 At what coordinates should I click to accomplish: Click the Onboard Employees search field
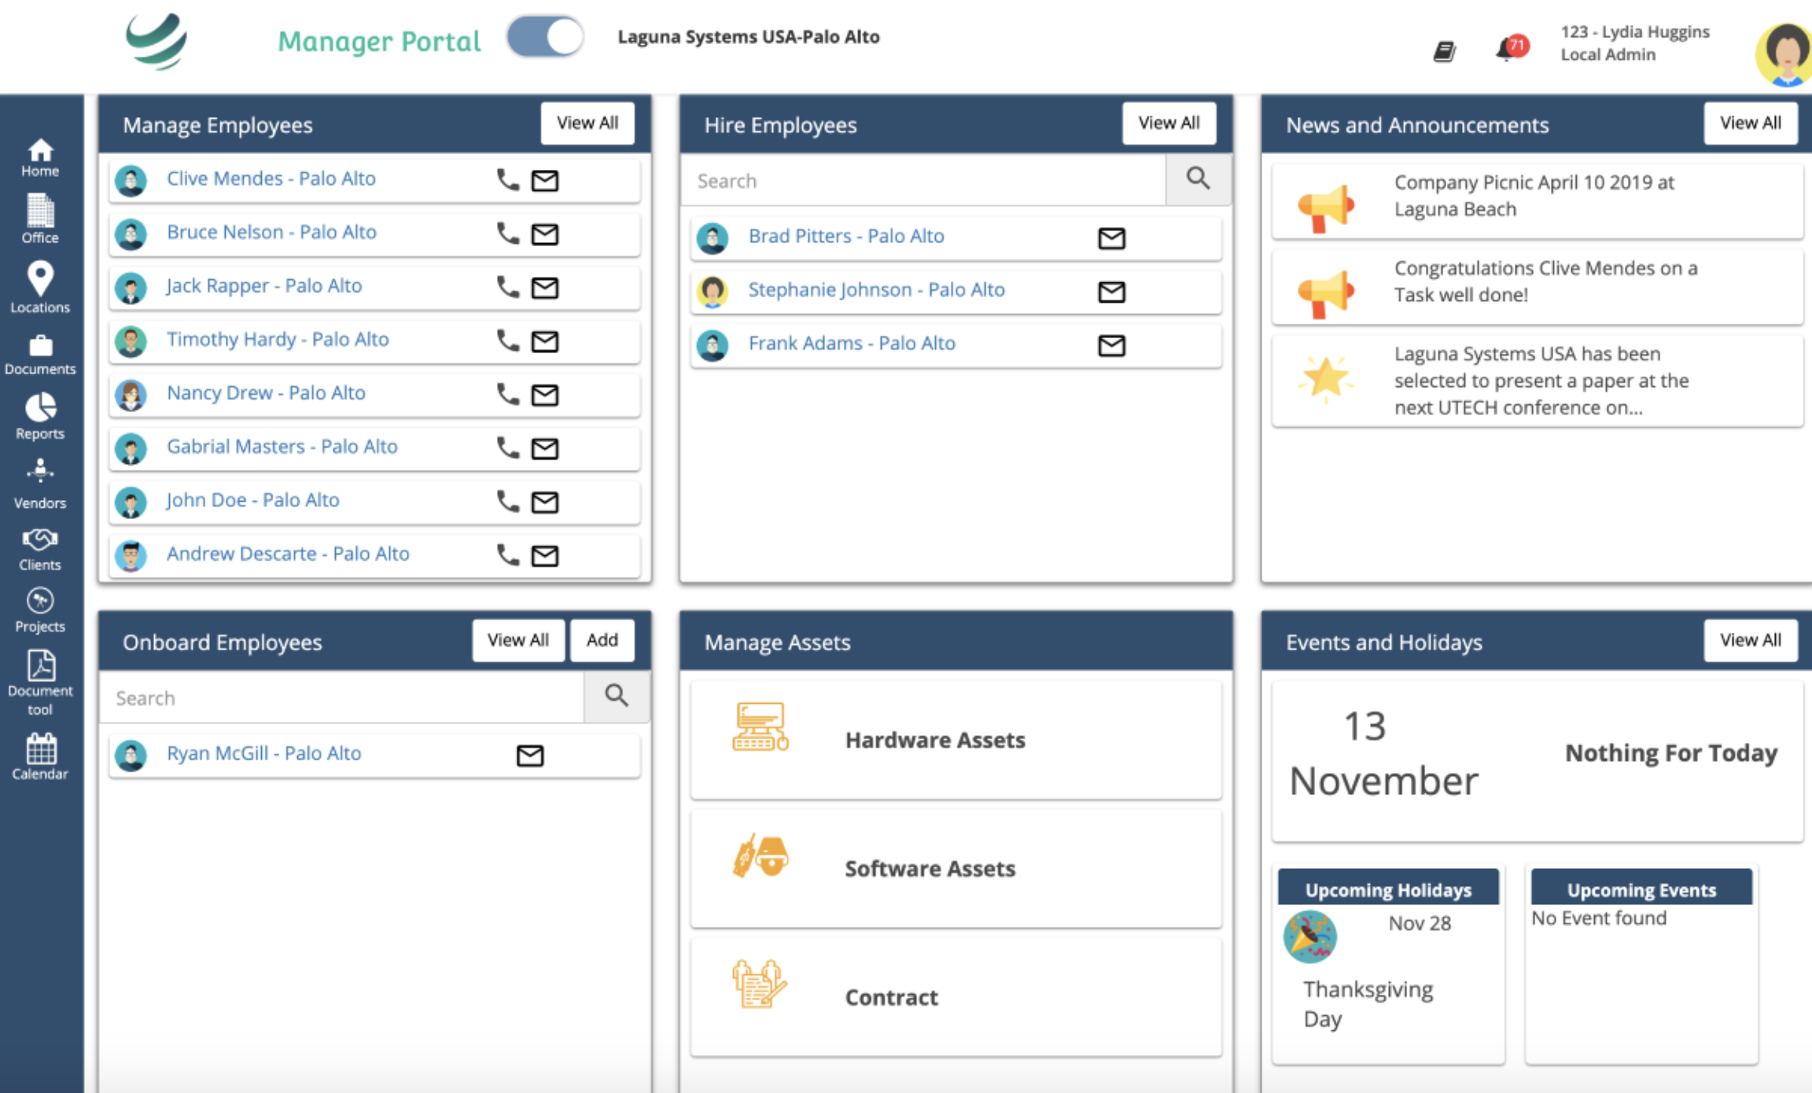click(x=341, y=697)
